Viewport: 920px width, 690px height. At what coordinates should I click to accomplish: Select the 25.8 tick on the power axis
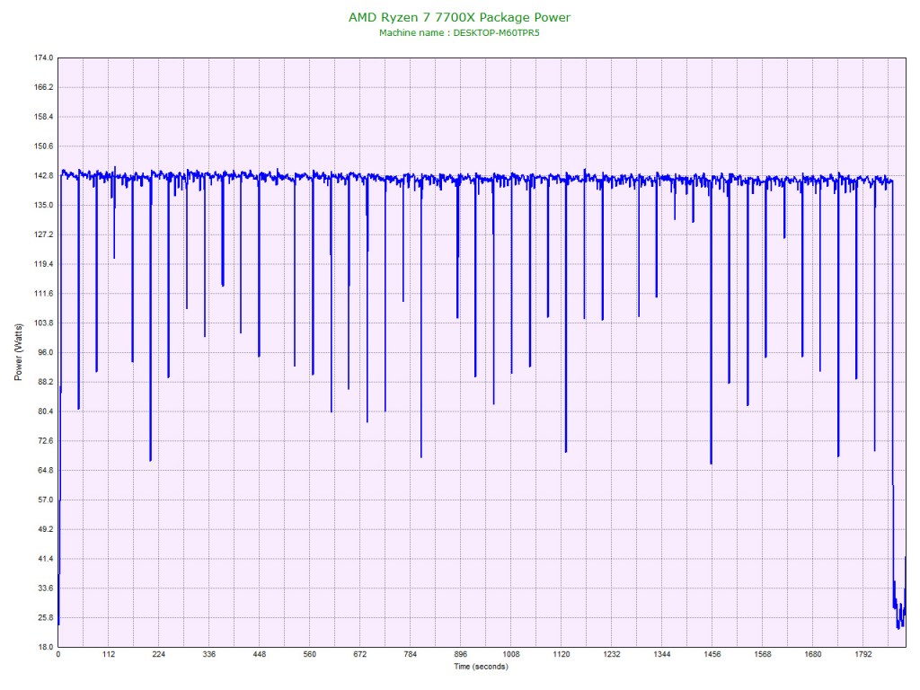[x=45, y=618]
